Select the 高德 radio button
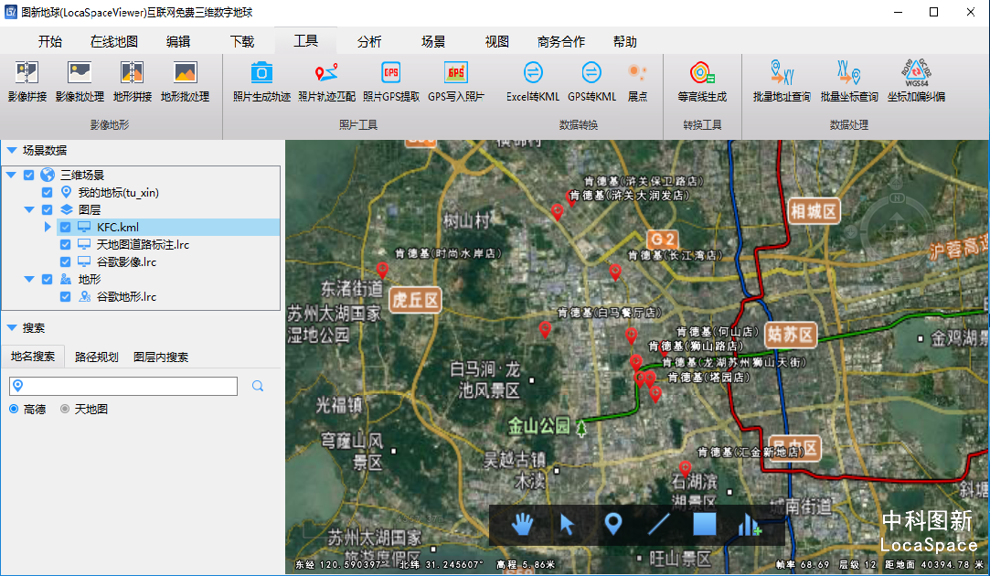 pos(14,410)
